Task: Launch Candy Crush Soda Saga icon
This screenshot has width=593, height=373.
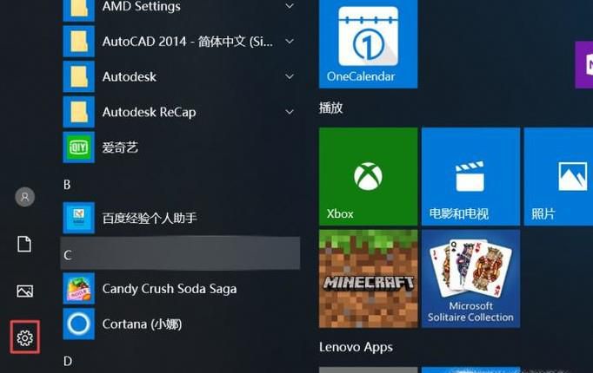Action: point(78,289)
